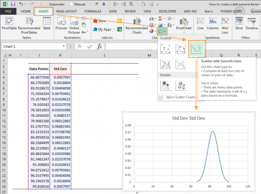Insert a PivotTable
Screen dimensions: 261x194
point(9,23)
